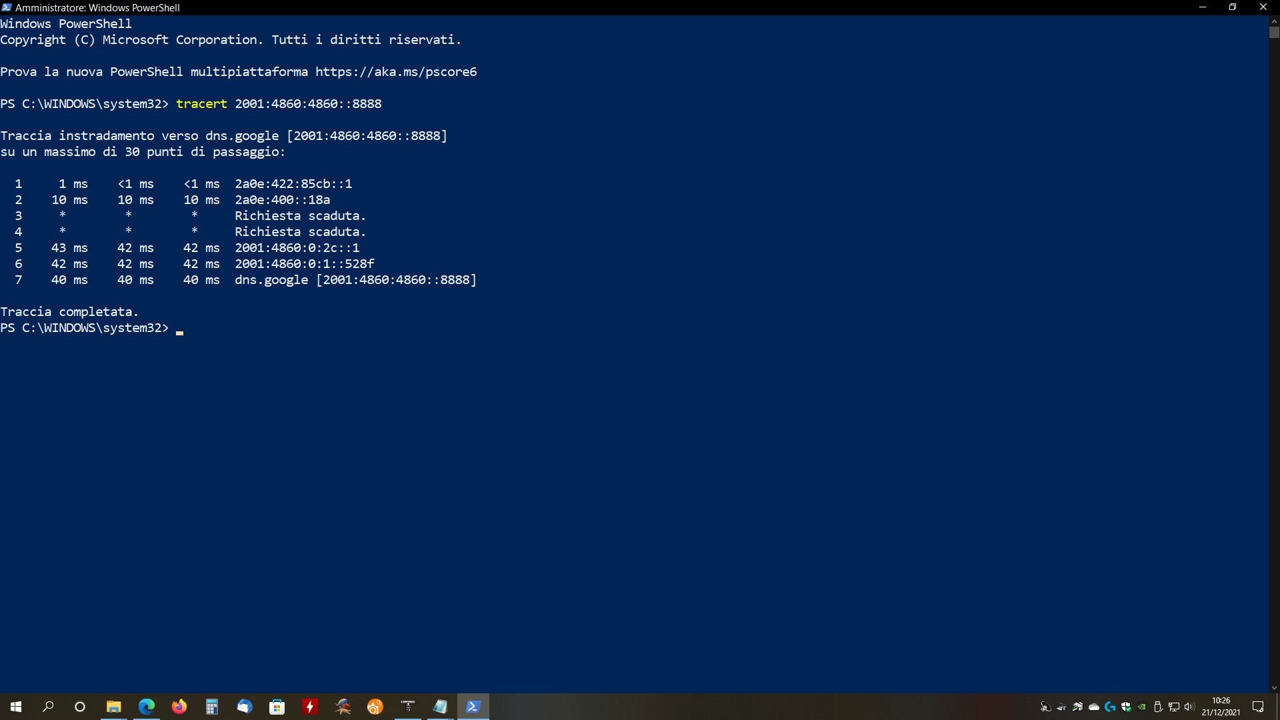1280x720 pixels.
Task: Open the Calculator app in taskbar
Action: tap(211, 707)
